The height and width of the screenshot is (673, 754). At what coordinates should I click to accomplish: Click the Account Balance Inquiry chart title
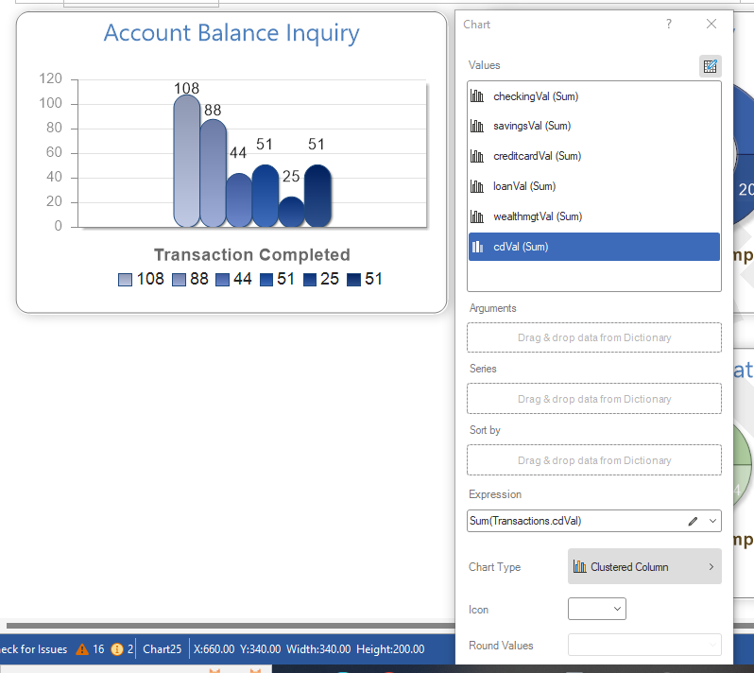click(x=231, y=33)
